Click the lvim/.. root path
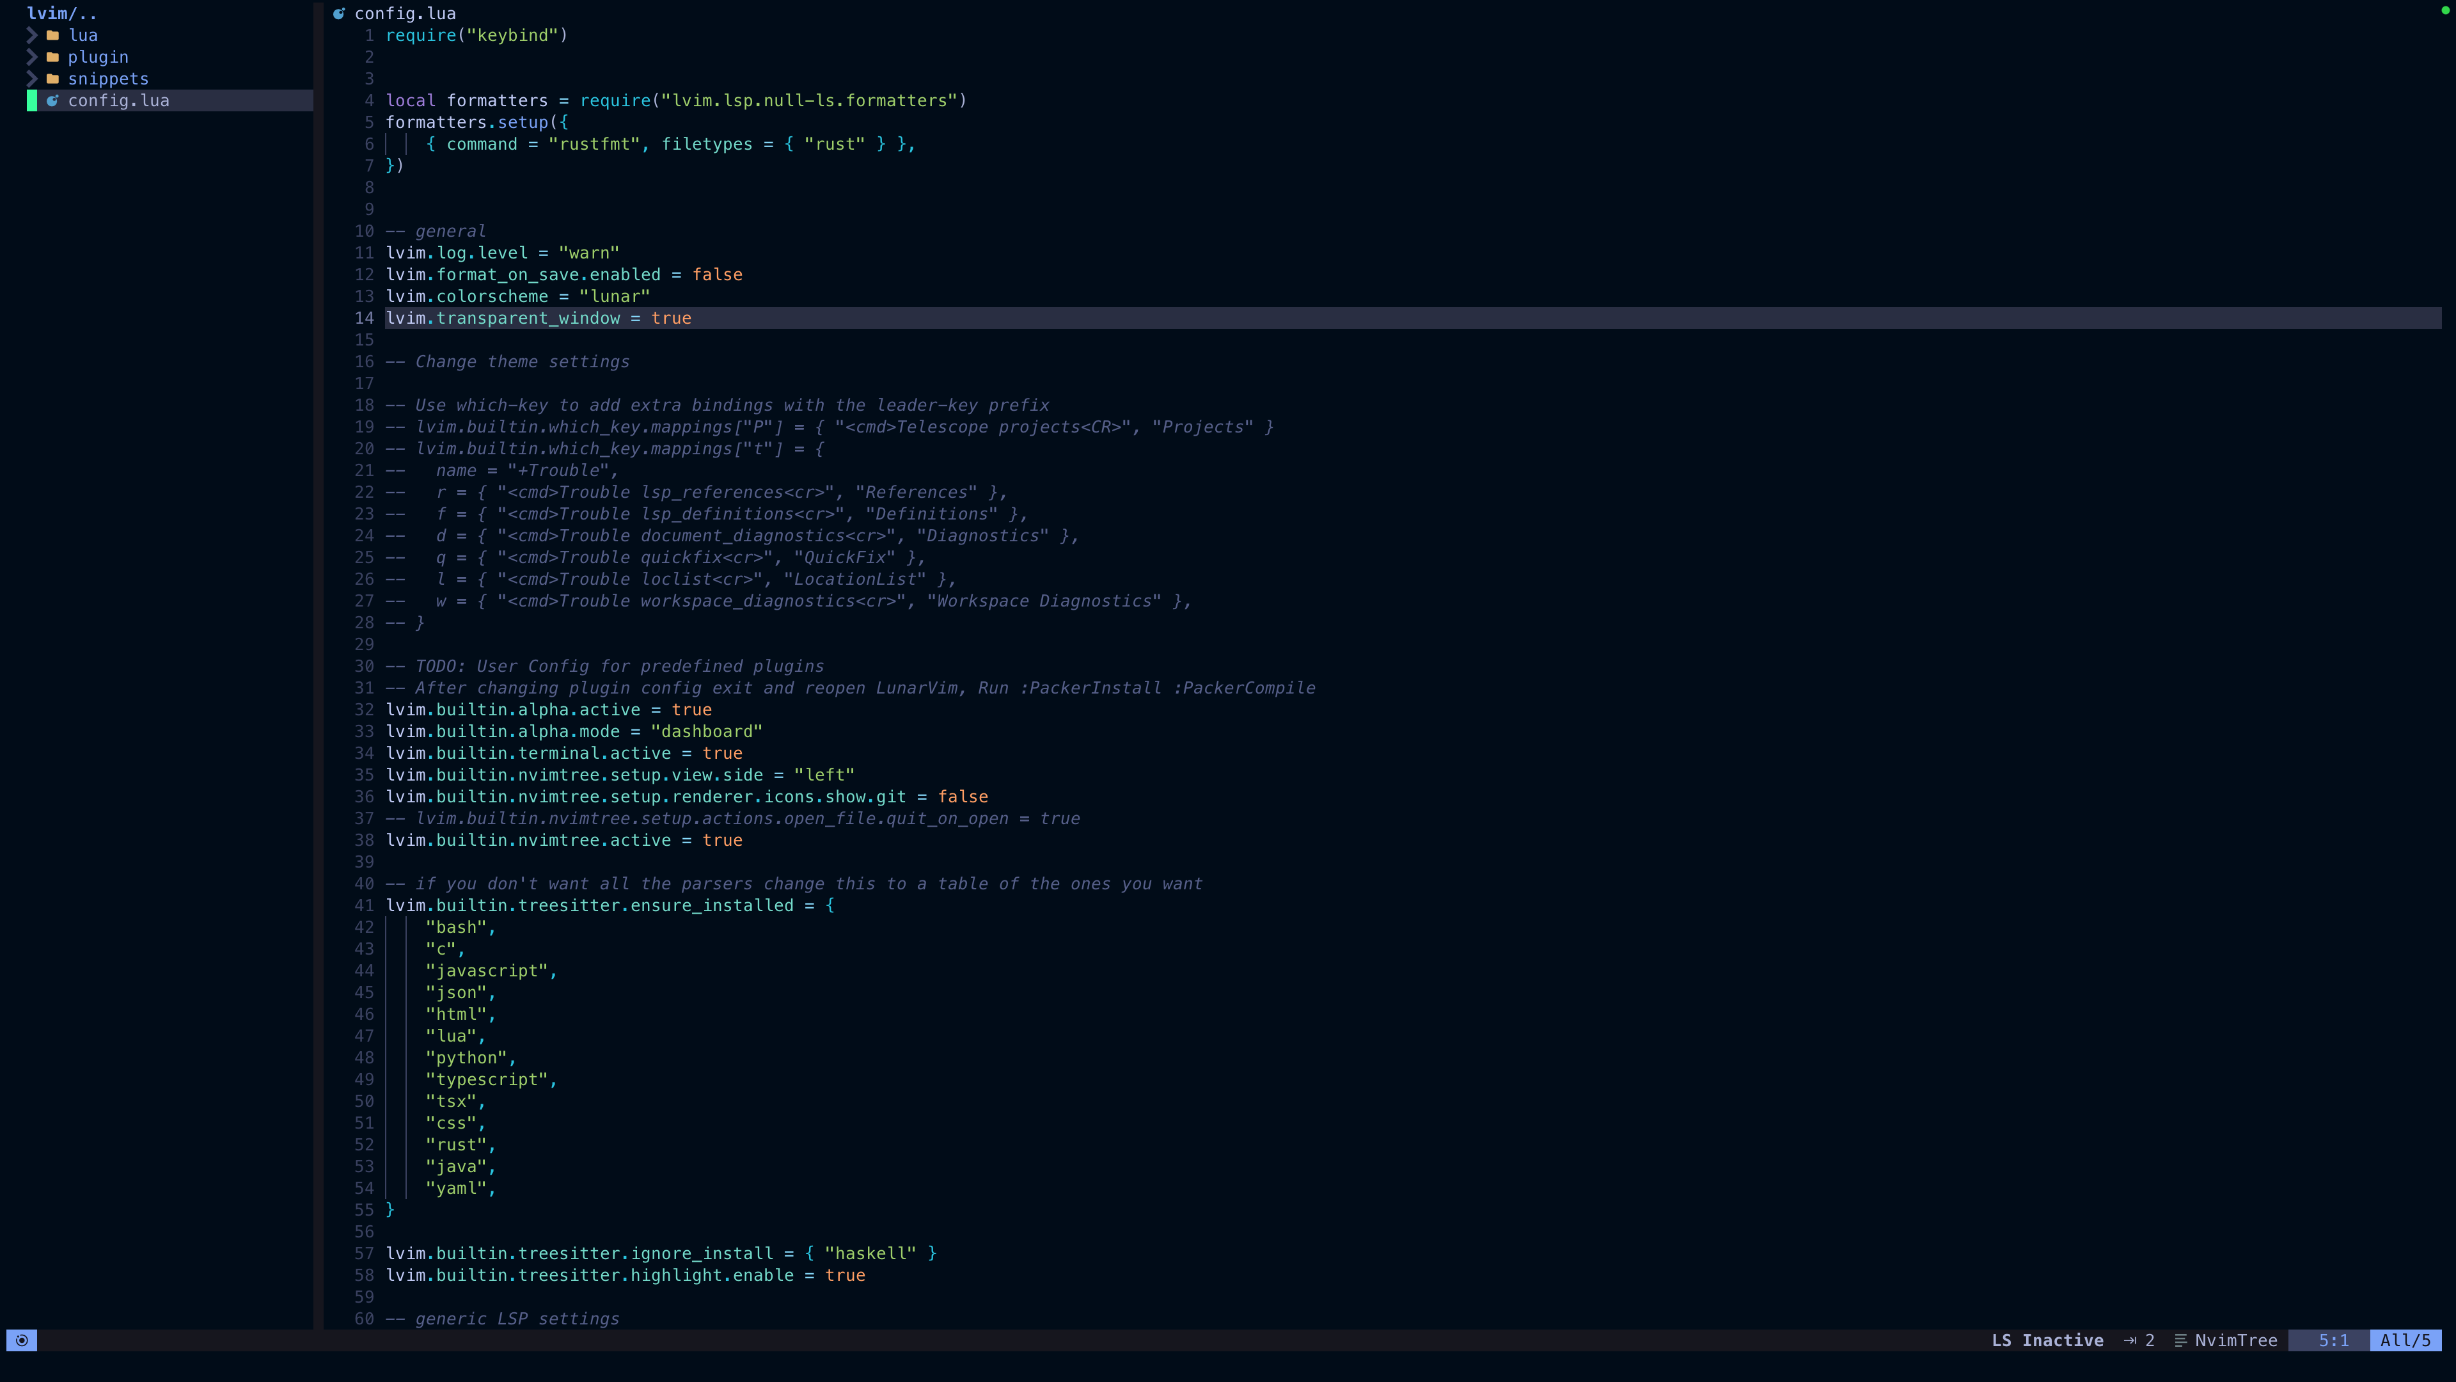 62,13
